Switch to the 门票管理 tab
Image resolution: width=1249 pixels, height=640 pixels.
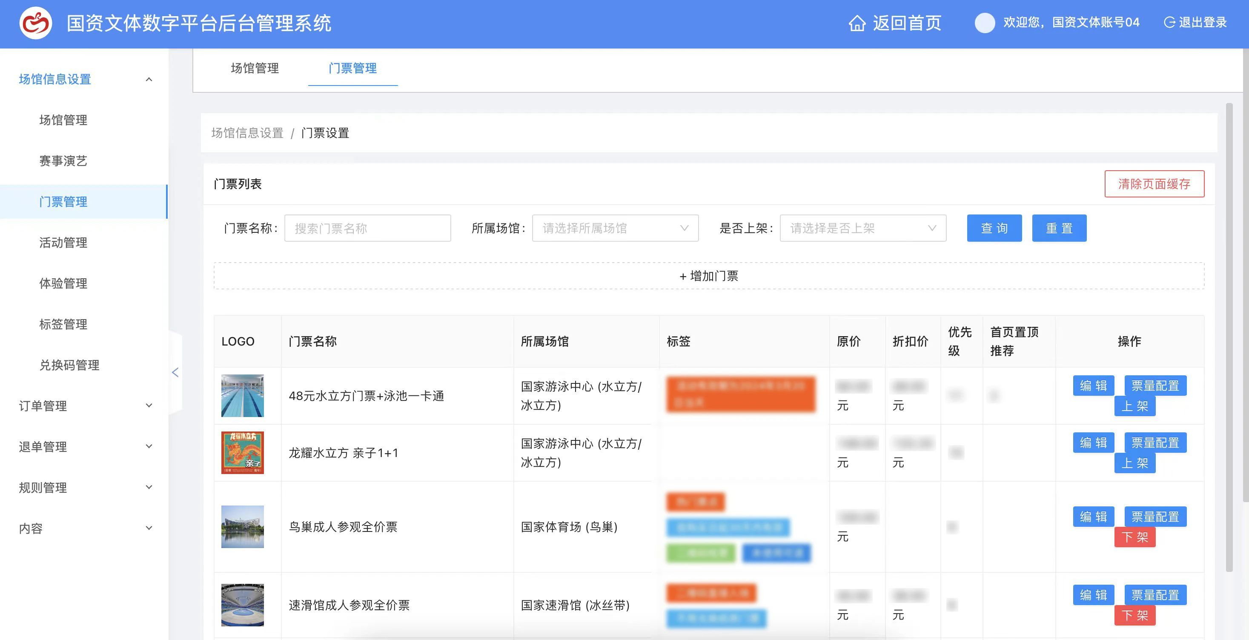coord(352,68)
